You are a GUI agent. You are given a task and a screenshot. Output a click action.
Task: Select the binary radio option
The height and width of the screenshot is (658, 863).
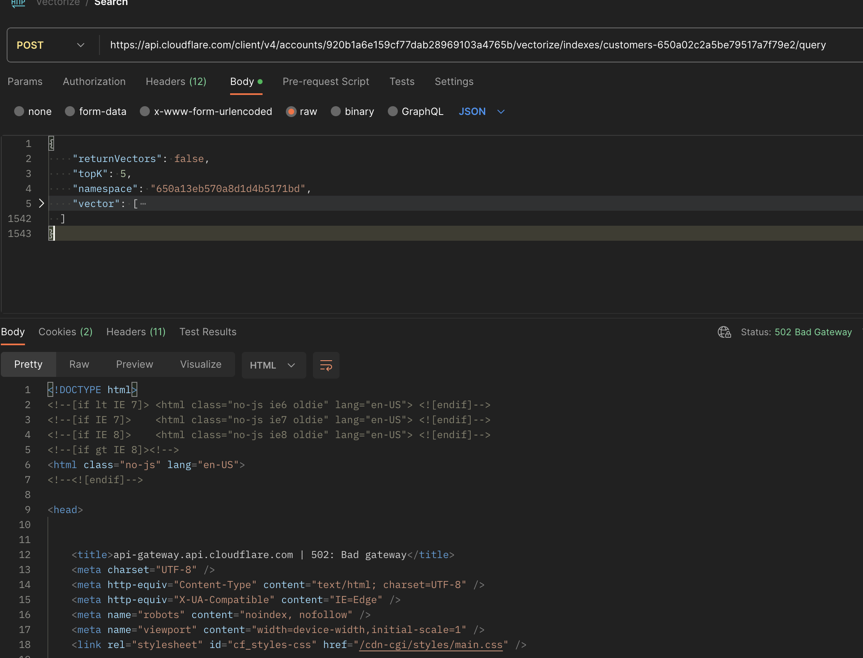click(x=336, y=112)
